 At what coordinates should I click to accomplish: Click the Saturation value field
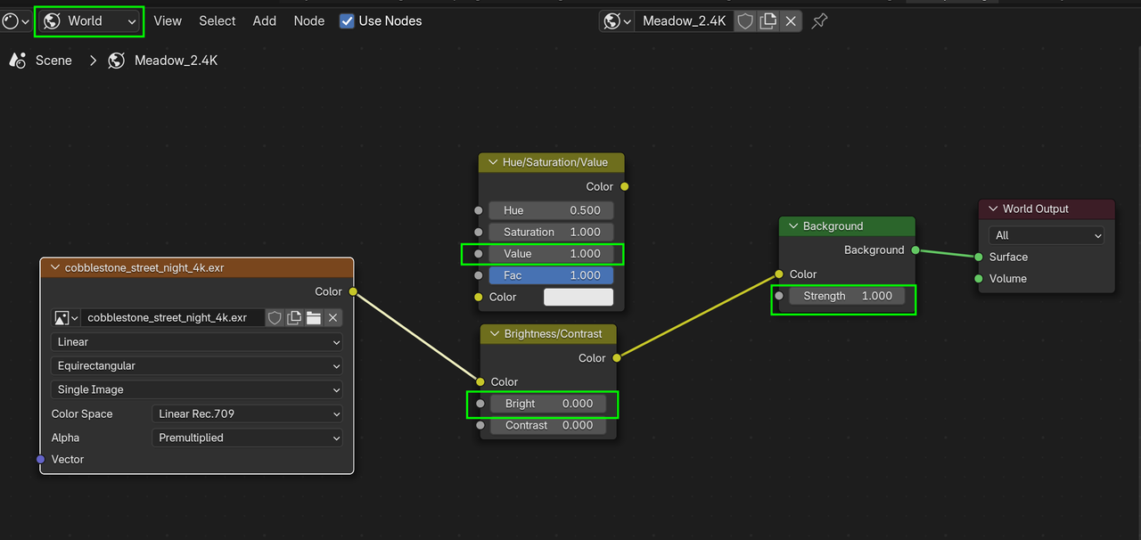coord(551,232)
